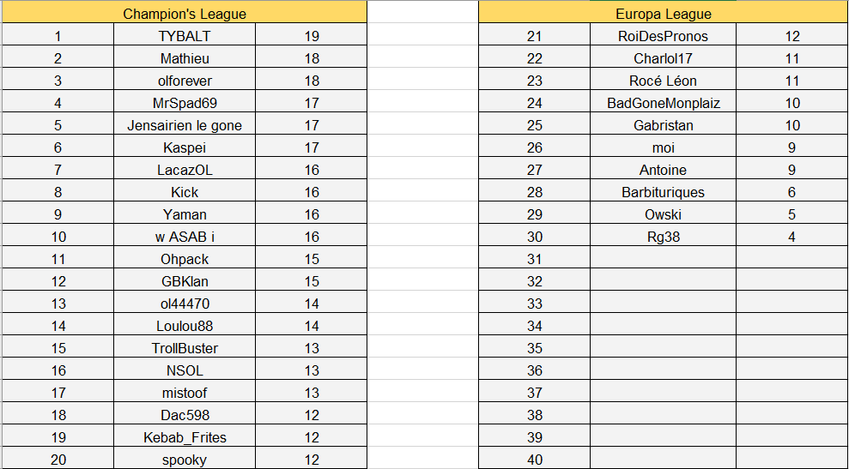Click the Jensairien le gone cell

[185, 125]
